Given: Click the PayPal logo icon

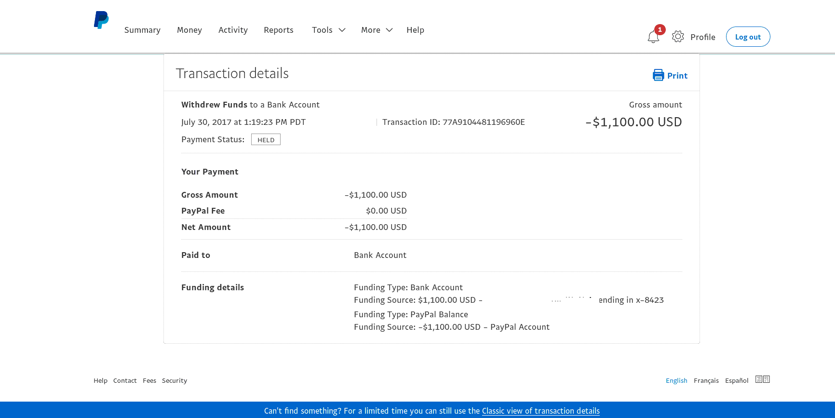Looking at the screenshot, I should click(x=101, y=20).
